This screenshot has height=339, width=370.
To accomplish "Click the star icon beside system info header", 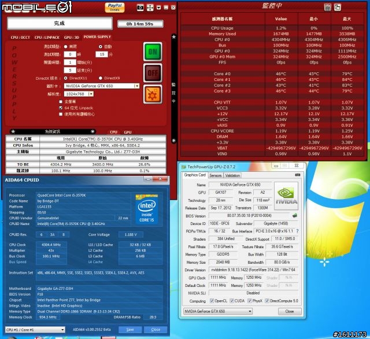I will (13, 131).
